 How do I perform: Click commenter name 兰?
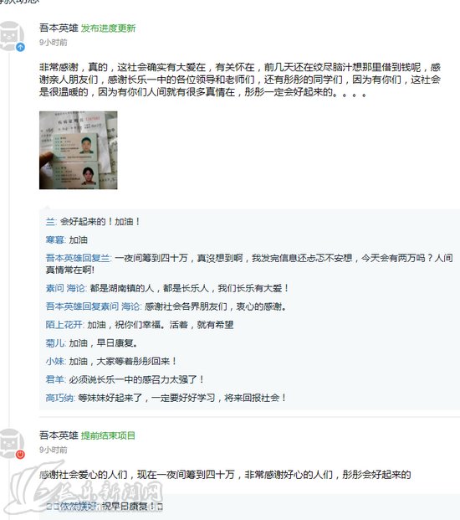pos(51,222)
